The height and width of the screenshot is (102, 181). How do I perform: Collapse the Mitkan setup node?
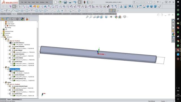(4, 82)
